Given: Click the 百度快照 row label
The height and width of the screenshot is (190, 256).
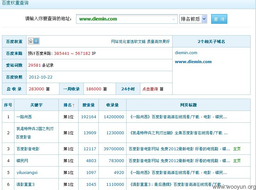Looking at the screenshot, I should pos(14,77).
